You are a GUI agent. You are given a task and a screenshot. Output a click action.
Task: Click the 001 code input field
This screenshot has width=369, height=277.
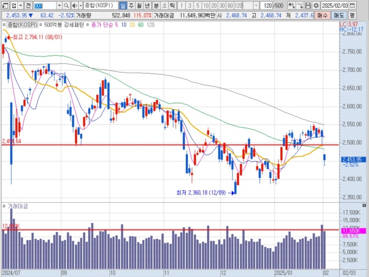45,5
